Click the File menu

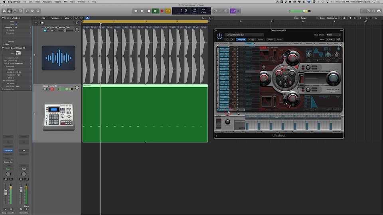24,2
